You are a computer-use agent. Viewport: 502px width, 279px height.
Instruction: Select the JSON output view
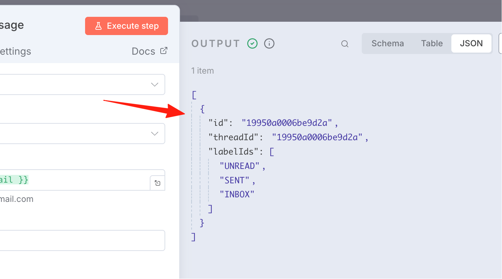(471, 43)
